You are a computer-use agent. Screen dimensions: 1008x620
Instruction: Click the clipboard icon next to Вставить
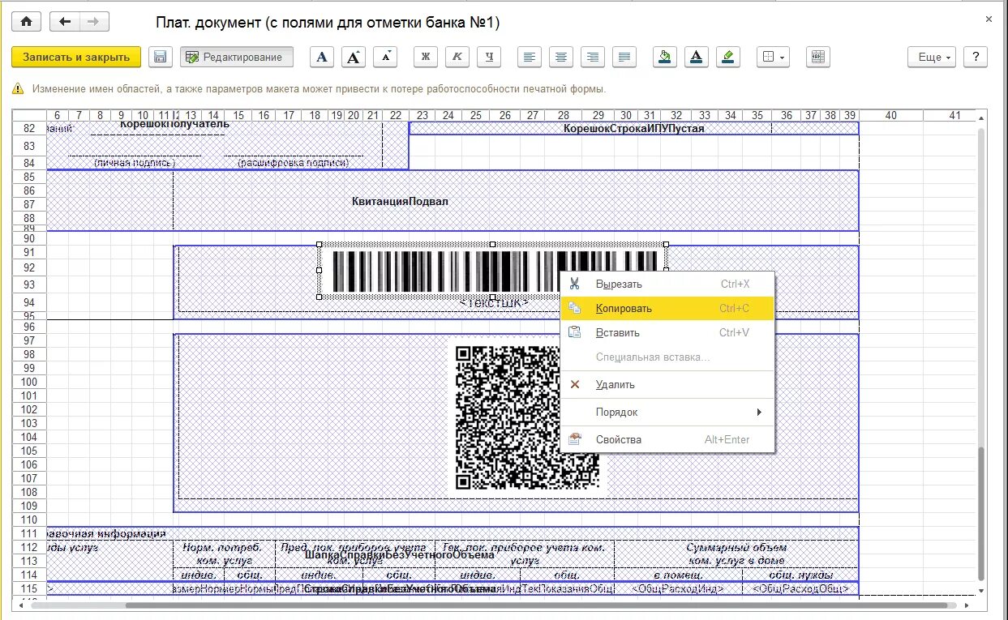tap(575, 332)
